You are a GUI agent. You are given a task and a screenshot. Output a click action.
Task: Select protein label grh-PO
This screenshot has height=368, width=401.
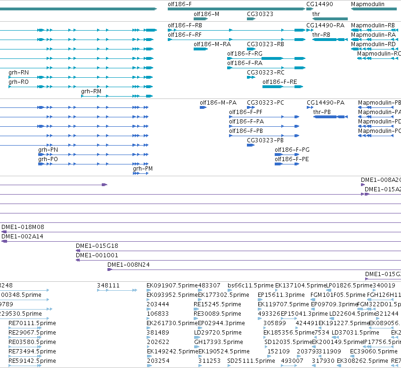(48, 160)
